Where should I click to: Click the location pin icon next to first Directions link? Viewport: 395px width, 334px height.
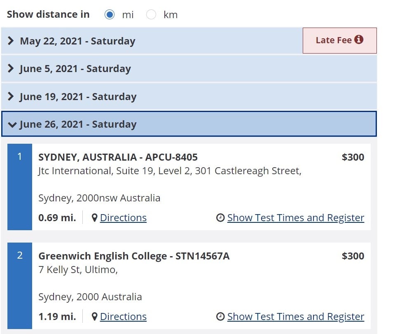point(96,217)
